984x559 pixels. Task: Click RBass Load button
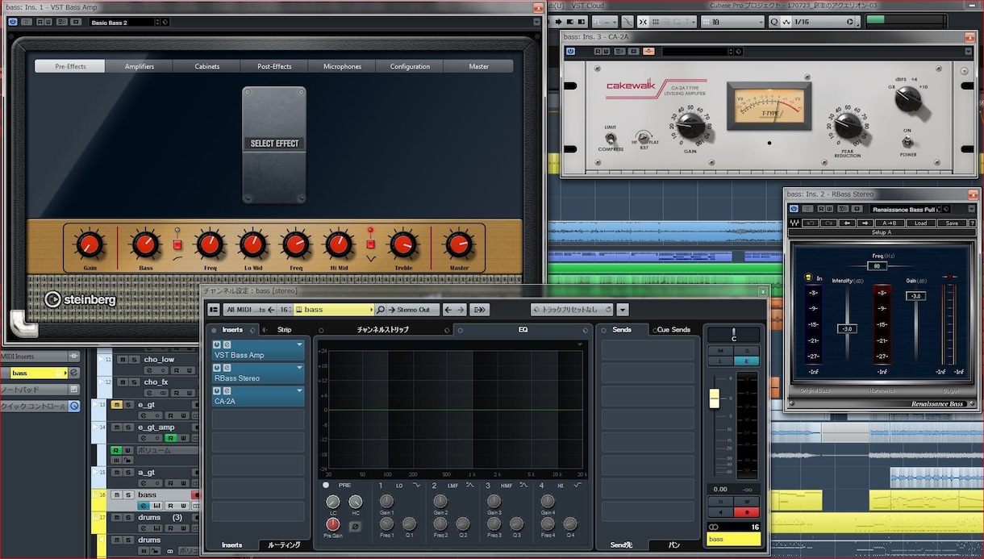920,223
